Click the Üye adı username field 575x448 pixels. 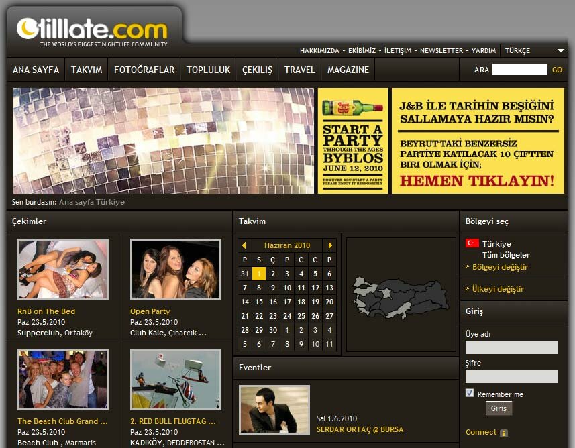pos(511,347)
